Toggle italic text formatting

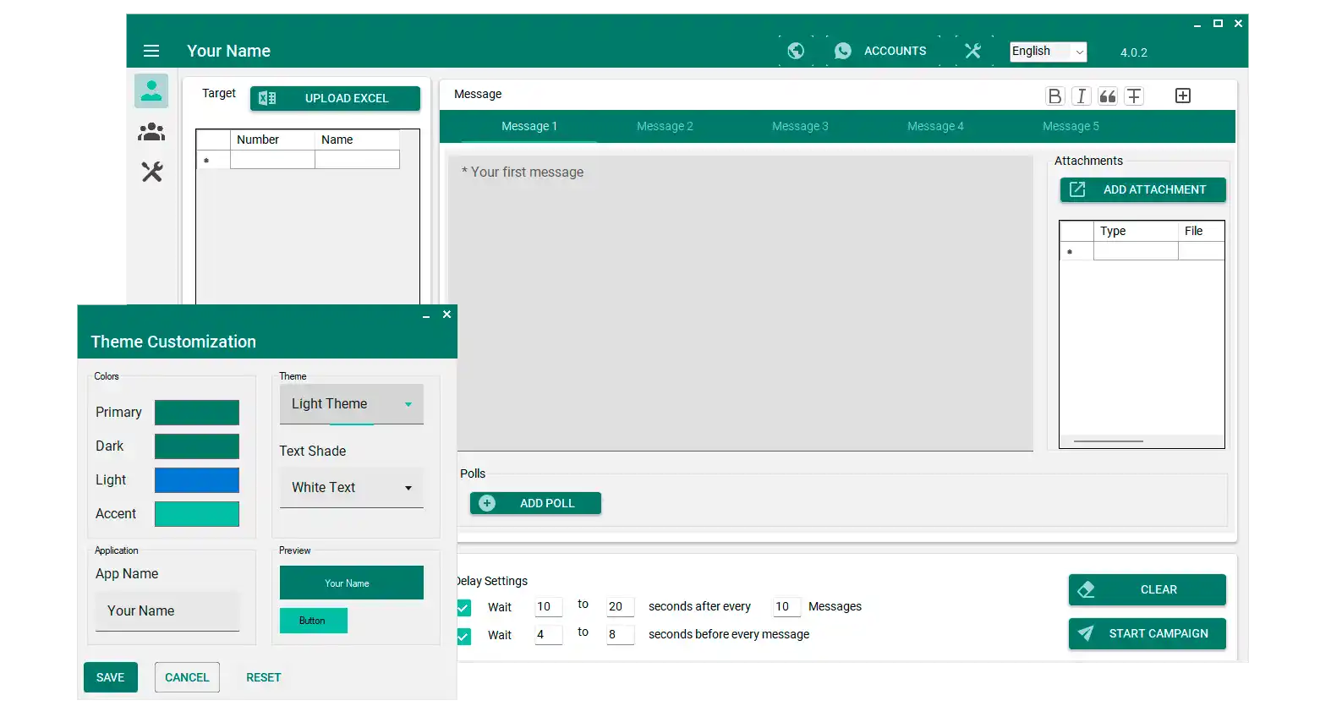[1081, 96]
